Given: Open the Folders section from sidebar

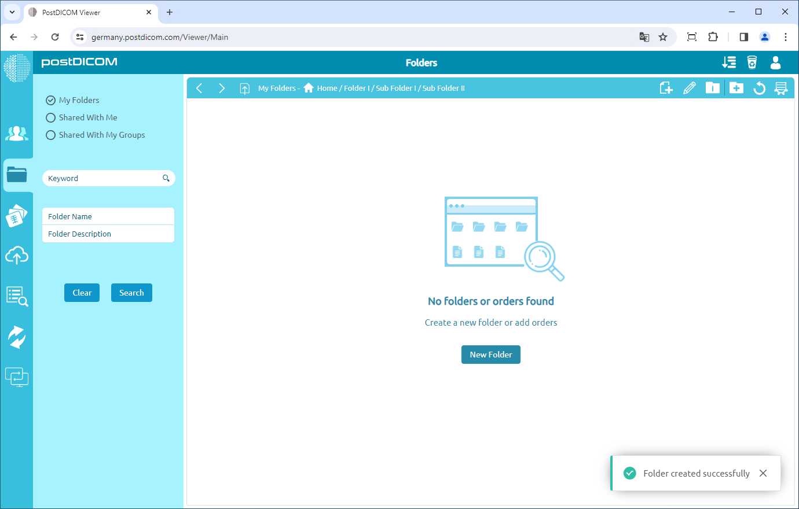Looking at the screenshot, I should click(x=17, y=175).
